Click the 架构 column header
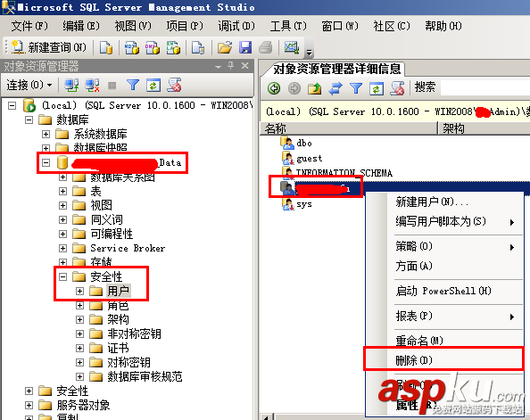 tap(484, 128)
